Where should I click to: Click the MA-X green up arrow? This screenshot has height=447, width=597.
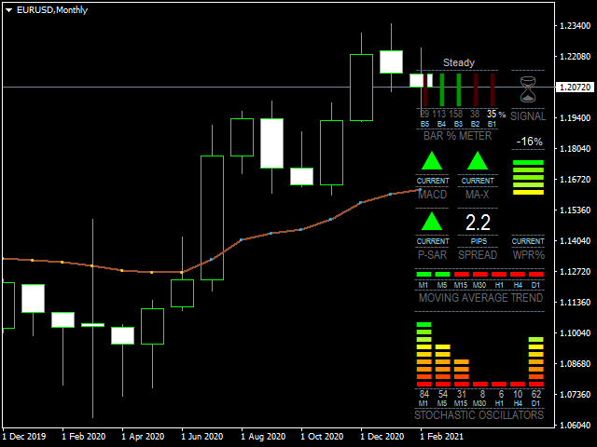click(x=478, y=161)
